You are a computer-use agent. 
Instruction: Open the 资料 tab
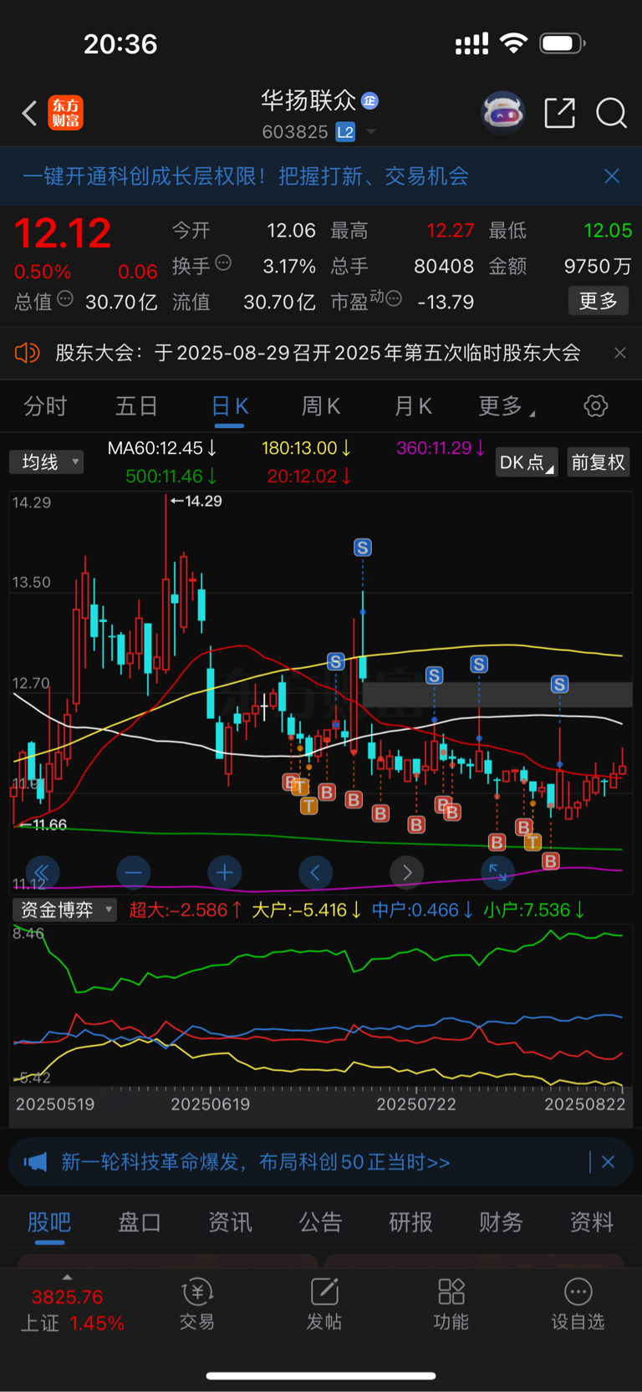pos(591,1222)
